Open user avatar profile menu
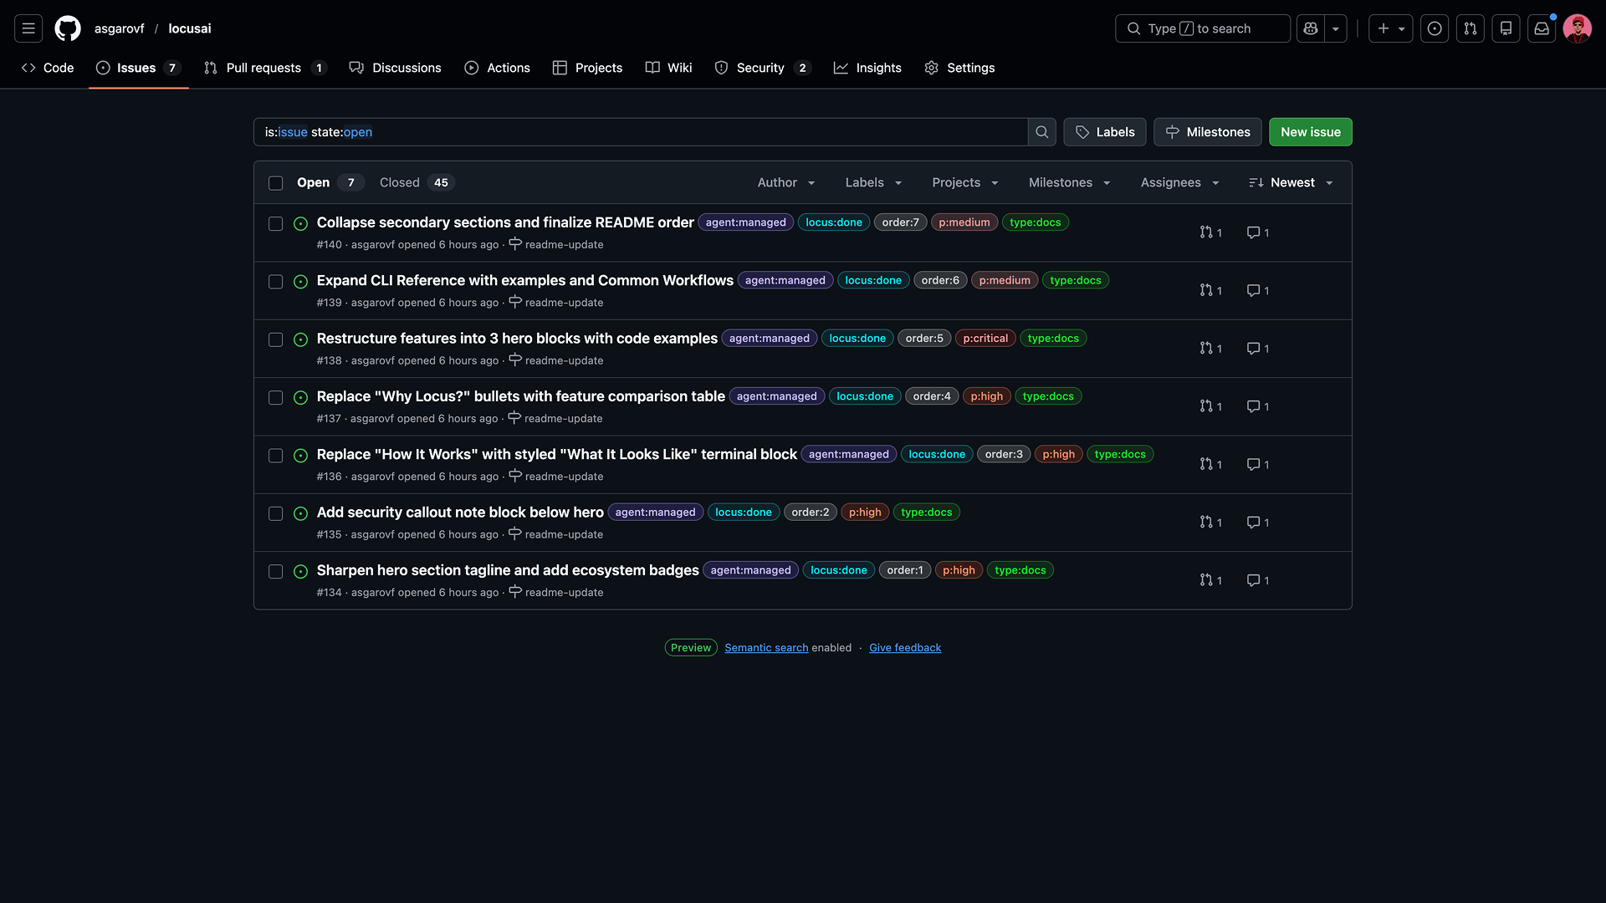The width and height of the screenshot is (1606, 903). click(1577, 28)
